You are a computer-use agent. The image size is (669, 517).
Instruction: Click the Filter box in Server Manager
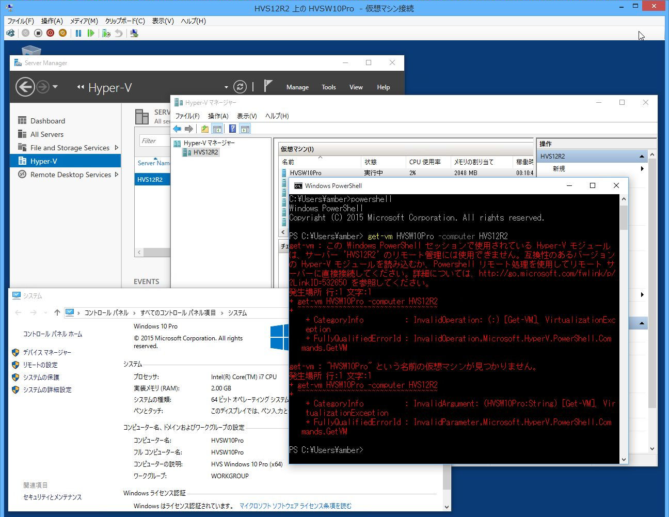[154, 140]
